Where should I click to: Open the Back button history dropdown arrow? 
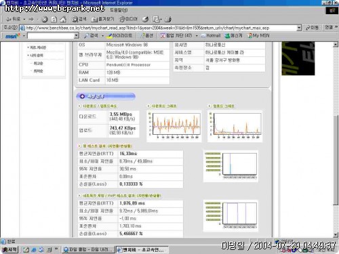coord(24,20)
